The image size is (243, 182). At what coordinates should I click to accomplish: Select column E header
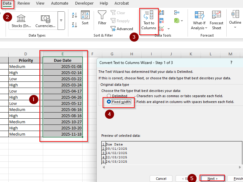(x=63, y=54)
